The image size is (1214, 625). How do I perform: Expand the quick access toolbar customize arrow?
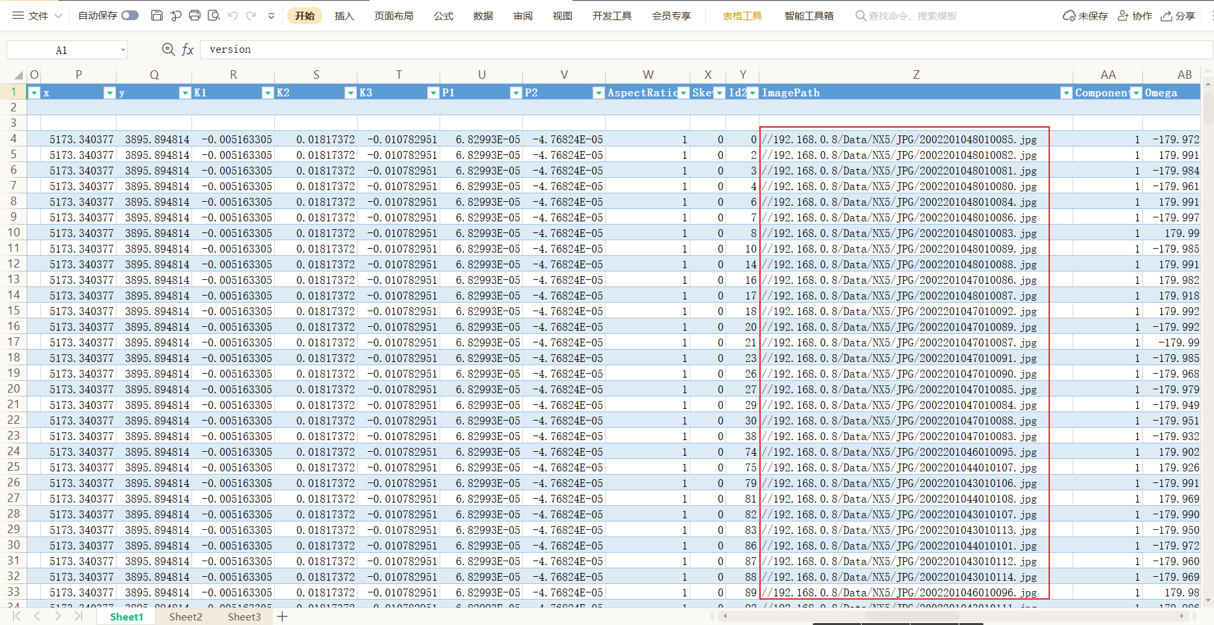[x=271, y=16]
